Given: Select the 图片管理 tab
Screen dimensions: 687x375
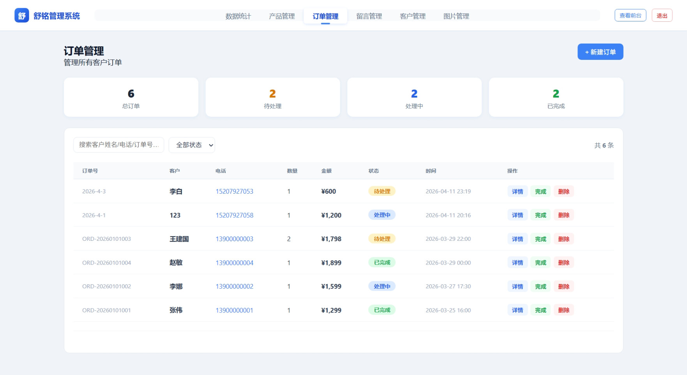Looking at the screenshot, I should pos(456,16).
